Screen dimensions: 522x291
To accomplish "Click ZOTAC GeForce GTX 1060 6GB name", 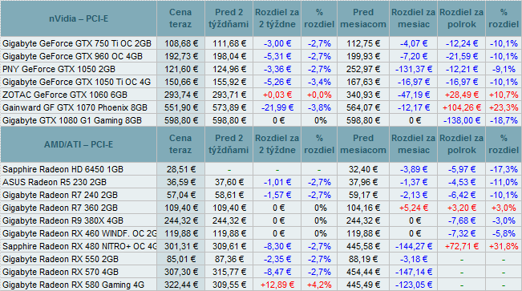I will [x=65, y=95].
